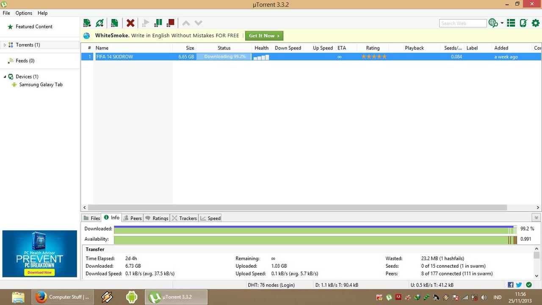Open Firefox Computer Stuff taskbar button
Screen dimensions: 542x305
coord(63,297)
